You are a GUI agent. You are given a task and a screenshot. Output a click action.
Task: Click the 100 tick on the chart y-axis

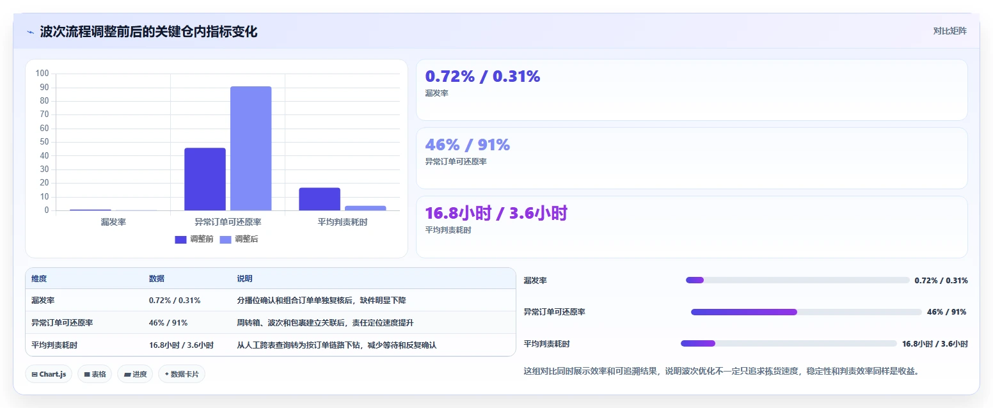tap(42, 74)
